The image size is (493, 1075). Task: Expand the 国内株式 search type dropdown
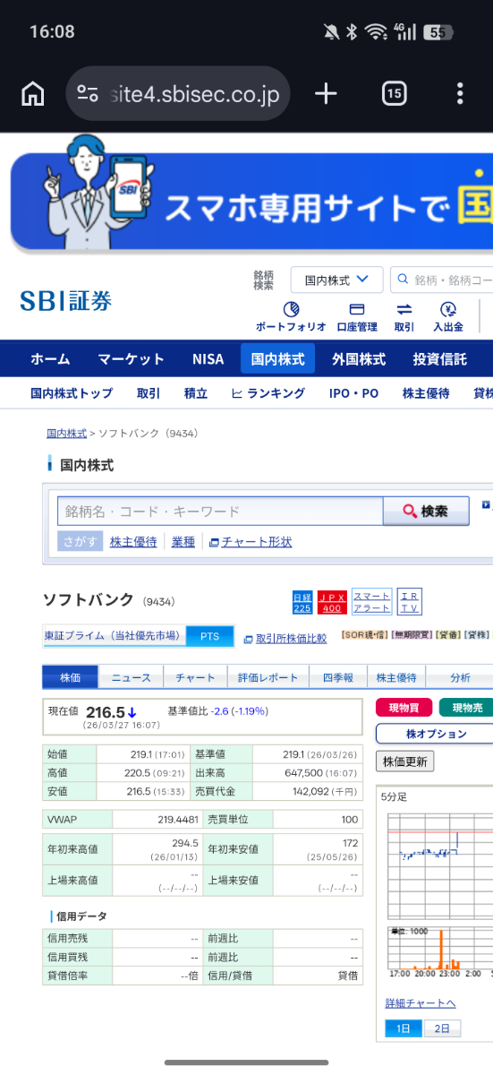pos(336,280)
